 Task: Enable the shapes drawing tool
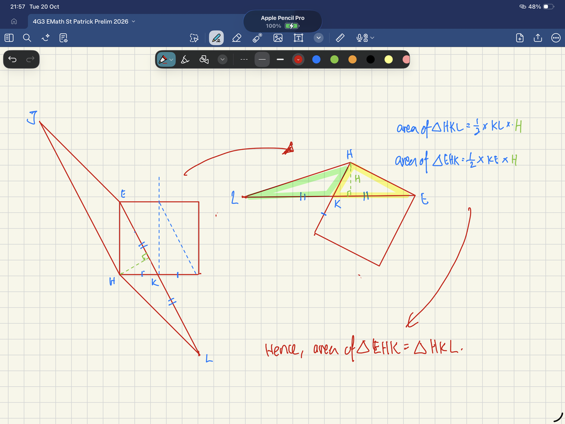pos(204,60)
